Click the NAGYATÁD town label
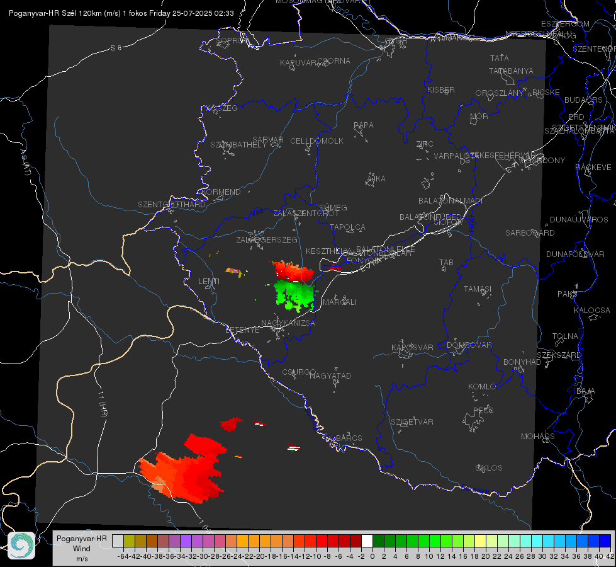The image size is (616, 567). tap(330, 375)
